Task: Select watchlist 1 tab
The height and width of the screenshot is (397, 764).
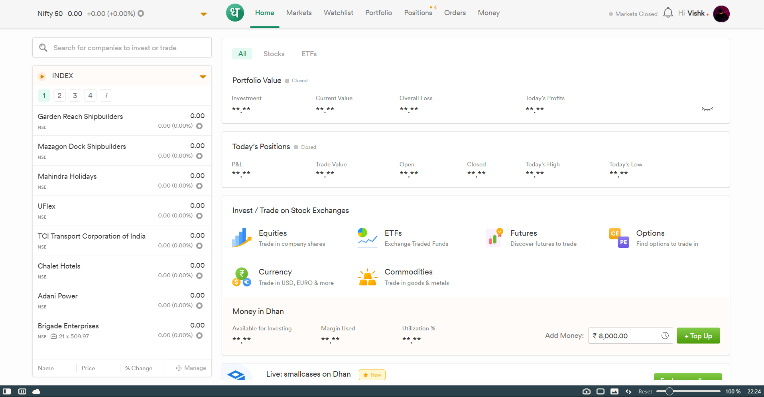Action: pyautogui.click(x=44, y=96)
